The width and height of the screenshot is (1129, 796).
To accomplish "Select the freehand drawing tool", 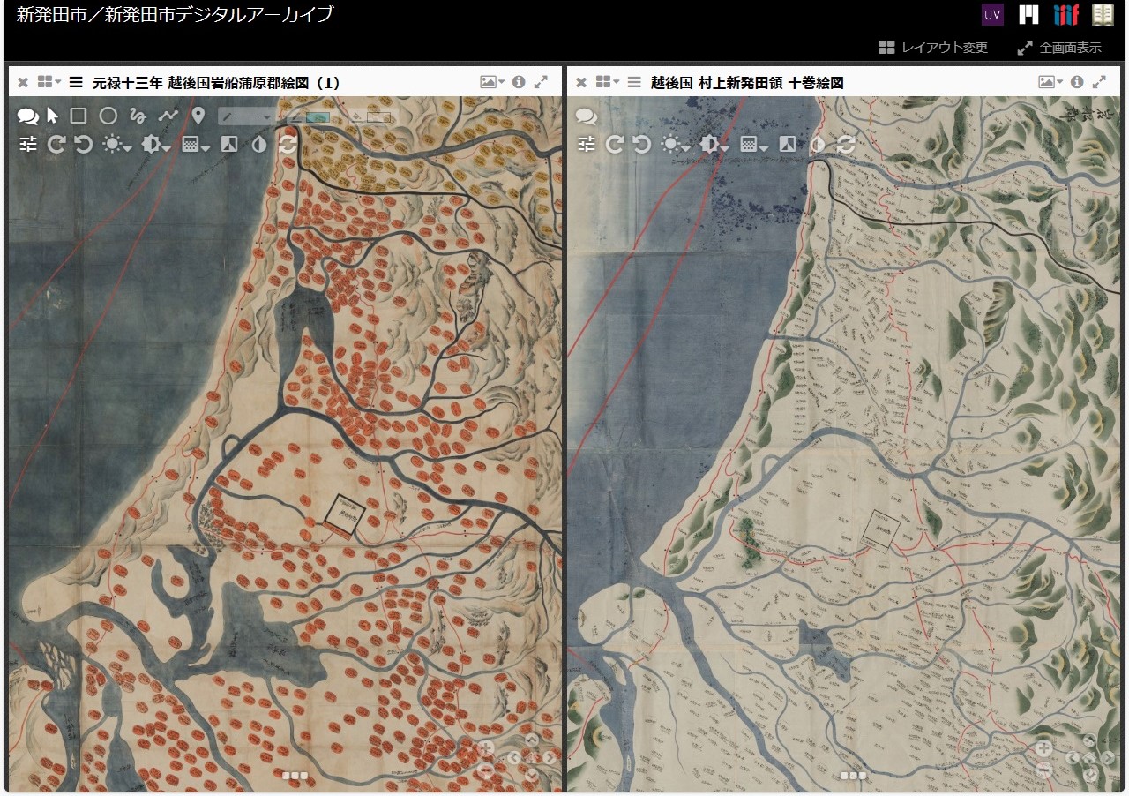I will [138, 116].
